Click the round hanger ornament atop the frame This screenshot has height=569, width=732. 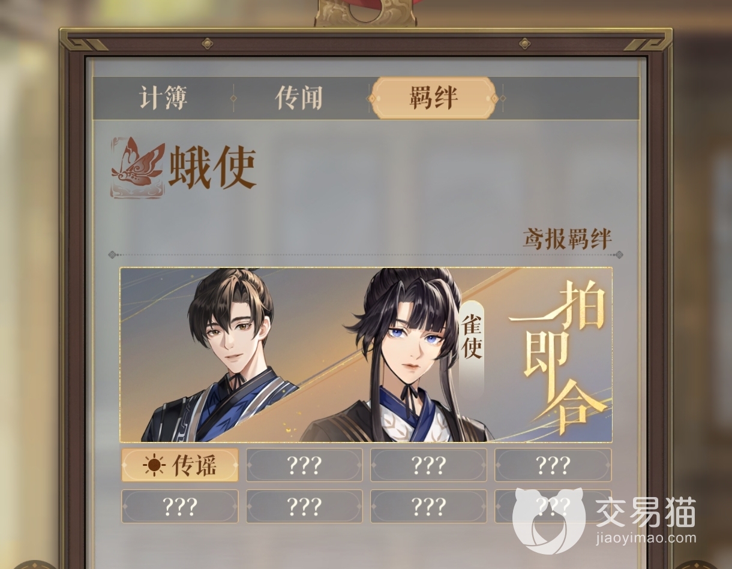pyautogui.click(x=365, y=12)
